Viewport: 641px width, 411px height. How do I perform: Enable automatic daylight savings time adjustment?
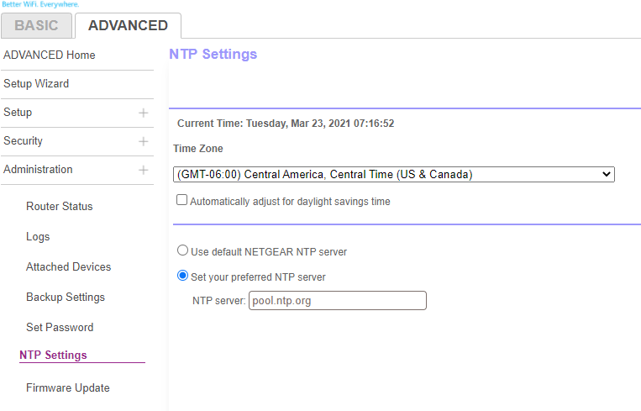click(181, 201)
